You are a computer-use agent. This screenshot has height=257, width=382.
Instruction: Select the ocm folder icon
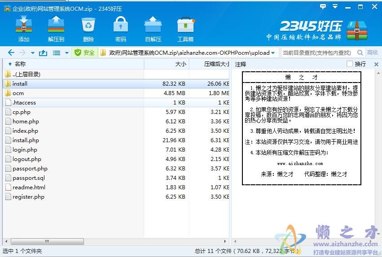(8, 93)
